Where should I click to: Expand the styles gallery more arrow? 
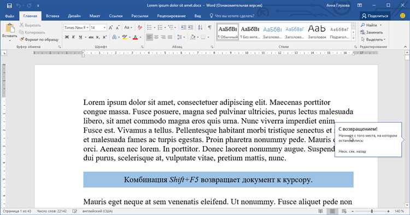pos(353,38)
